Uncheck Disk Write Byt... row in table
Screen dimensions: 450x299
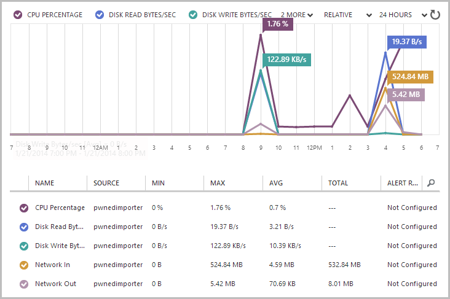(24, 246)
